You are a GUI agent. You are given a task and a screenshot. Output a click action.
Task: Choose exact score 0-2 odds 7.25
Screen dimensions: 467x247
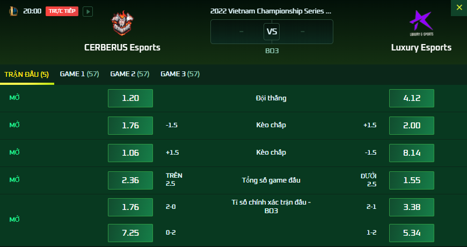[x=130, y=233]
